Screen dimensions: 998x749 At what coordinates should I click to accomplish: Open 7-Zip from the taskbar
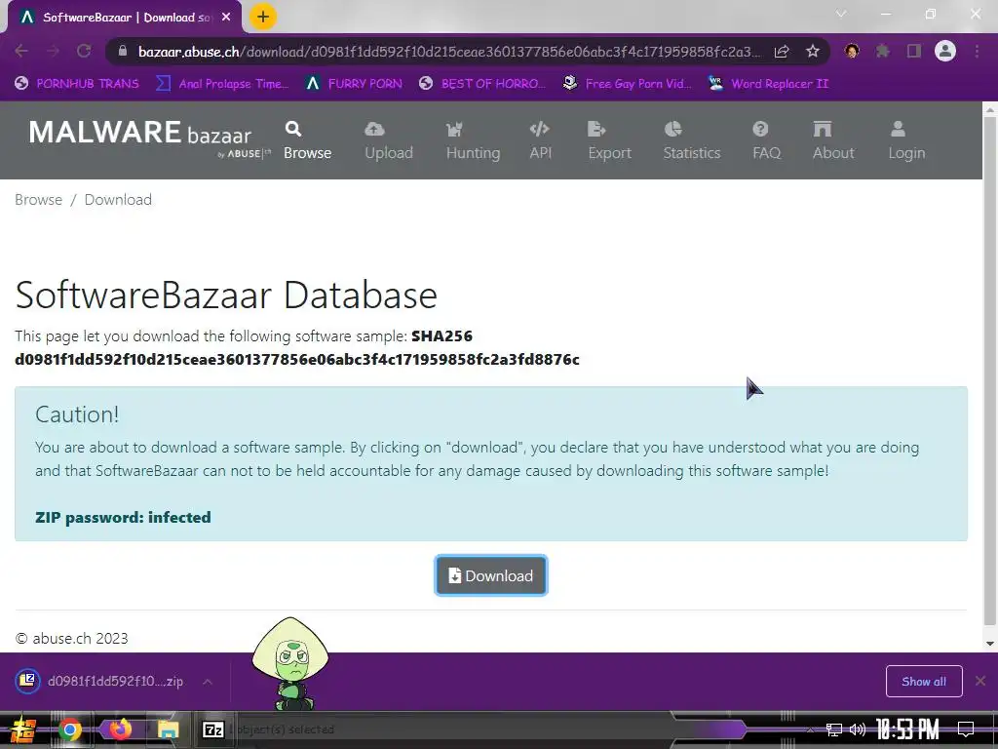click(212, 729)
